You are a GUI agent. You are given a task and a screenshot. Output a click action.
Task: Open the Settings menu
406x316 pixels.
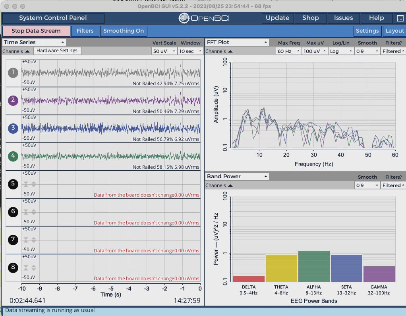coord(367,31)
